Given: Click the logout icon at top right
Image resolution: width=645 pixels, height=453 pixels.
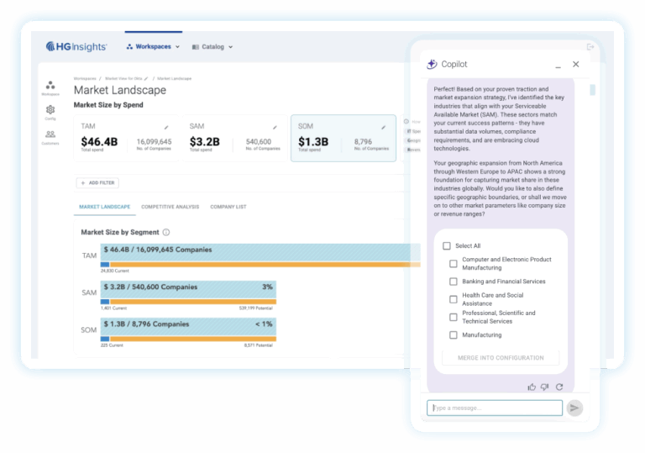Looking at the screenshot, I should coord(590,46).
